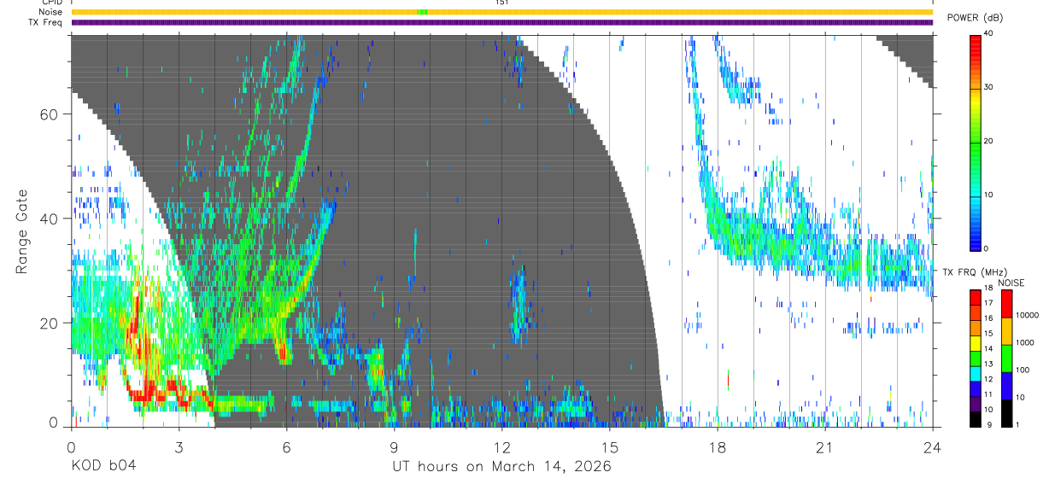Click x-axis tick label '21'
The width and height of the screenshot is (1049, 484).
[824, 446]
